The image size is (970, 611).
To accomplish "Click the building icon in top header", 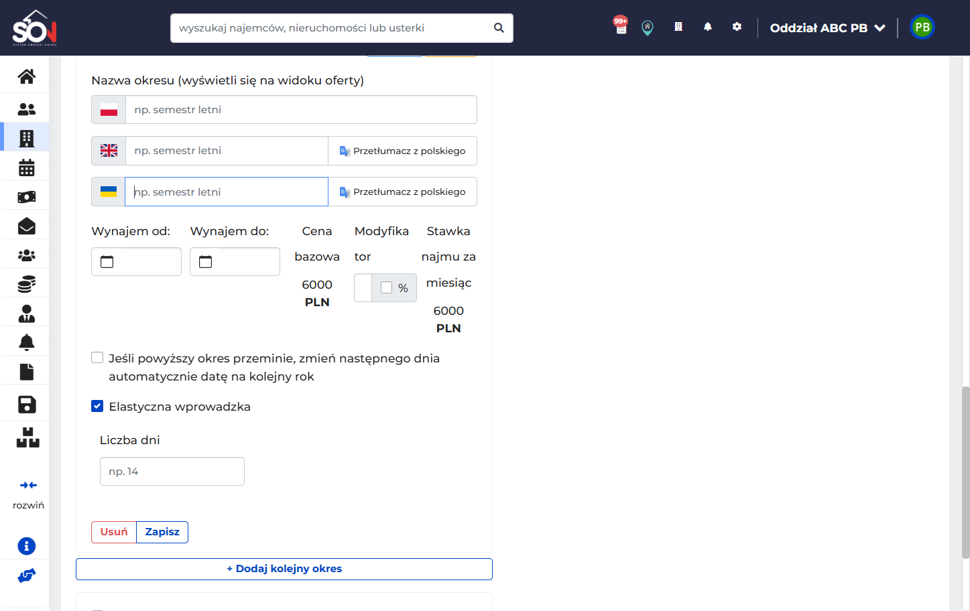I will coord(678,27).
